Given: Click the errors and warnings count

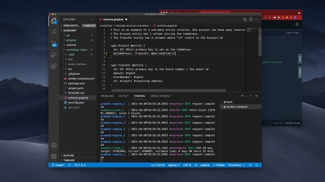Looking at the screenshot, I should [80, 165].
